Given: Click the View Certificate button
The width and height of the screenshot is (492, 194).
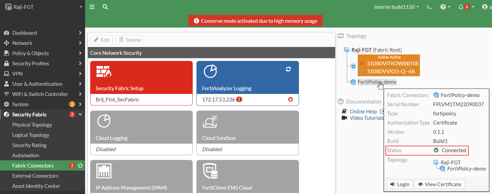Looking at the screenshot, I should [439, 184].
